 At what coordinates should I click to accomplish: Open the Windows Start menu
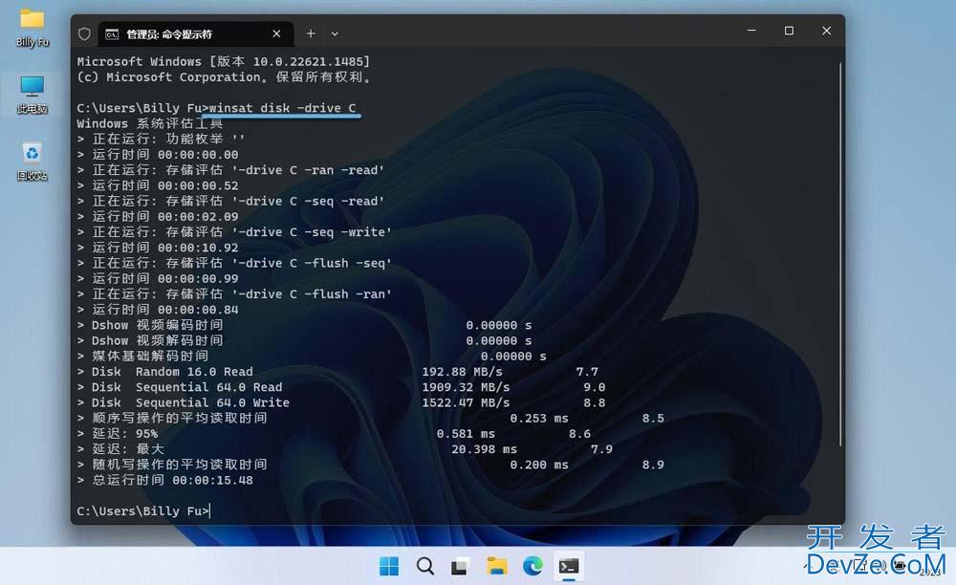tap(388, 566)
